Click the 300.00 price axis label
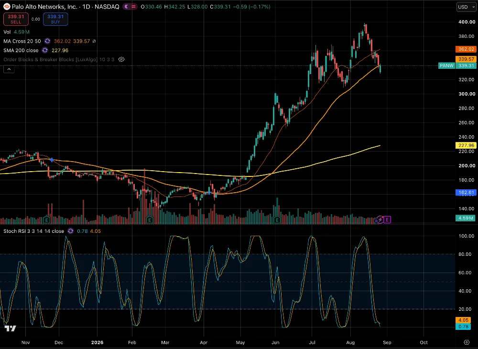The width and height of the screenshot is (478, 349). (x=467, y=94)
